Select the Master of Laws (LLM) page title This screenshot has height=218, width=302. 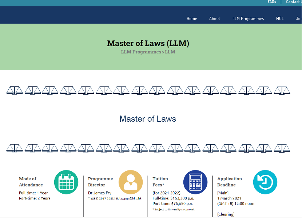(148, 43)
